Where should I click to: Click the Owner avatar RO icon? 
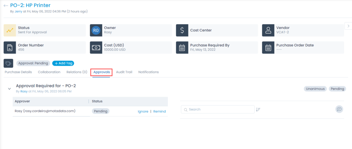96,30
